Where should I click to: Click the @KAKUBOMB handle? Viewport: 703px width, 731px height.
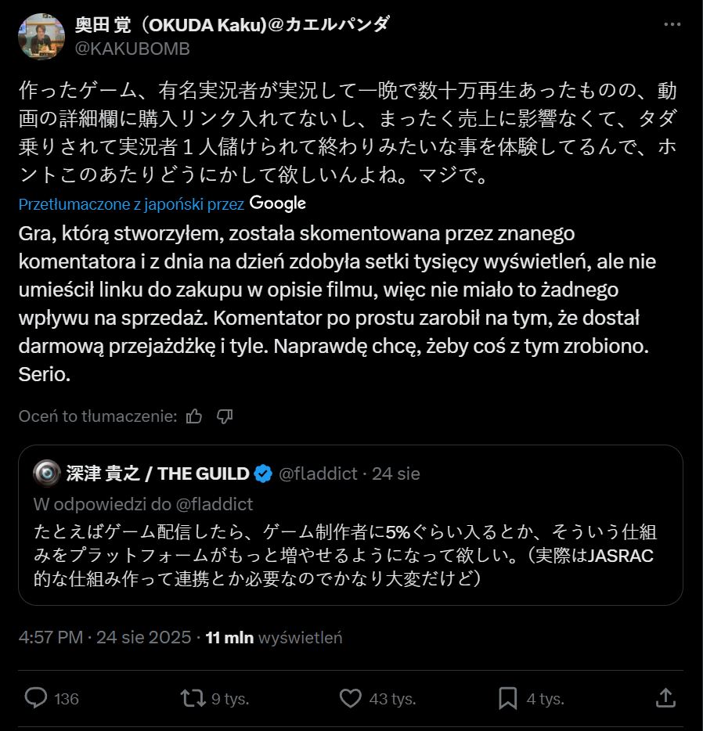[132, 49]
